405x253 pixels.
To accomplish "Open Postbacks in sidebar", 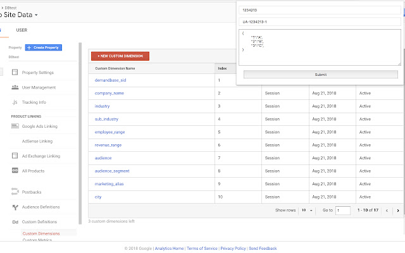I will coord(32,192).
